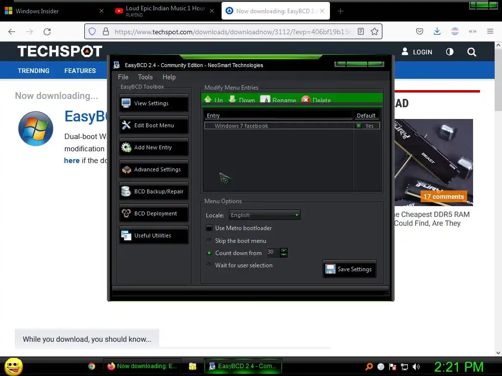Open TechSpot search icon
The image size is (502, 376).
[x=471, y=52]
